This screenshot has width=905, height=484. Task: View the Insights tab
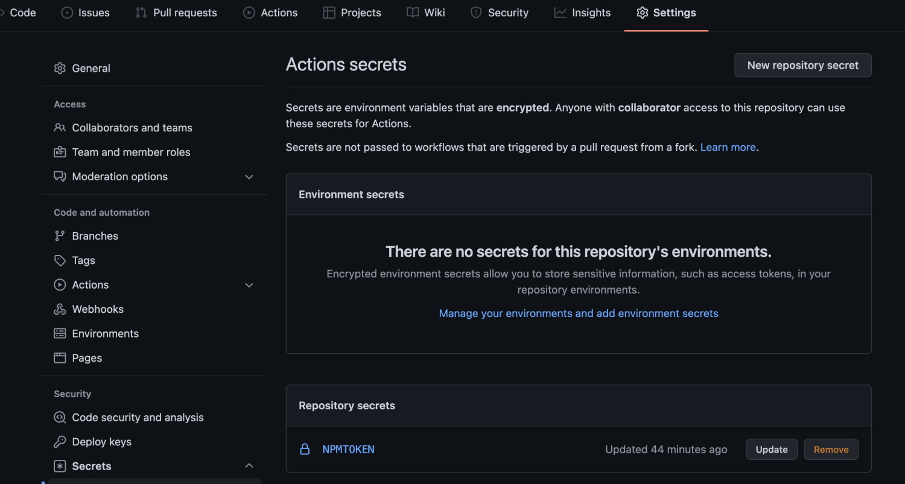click(583, 13)
